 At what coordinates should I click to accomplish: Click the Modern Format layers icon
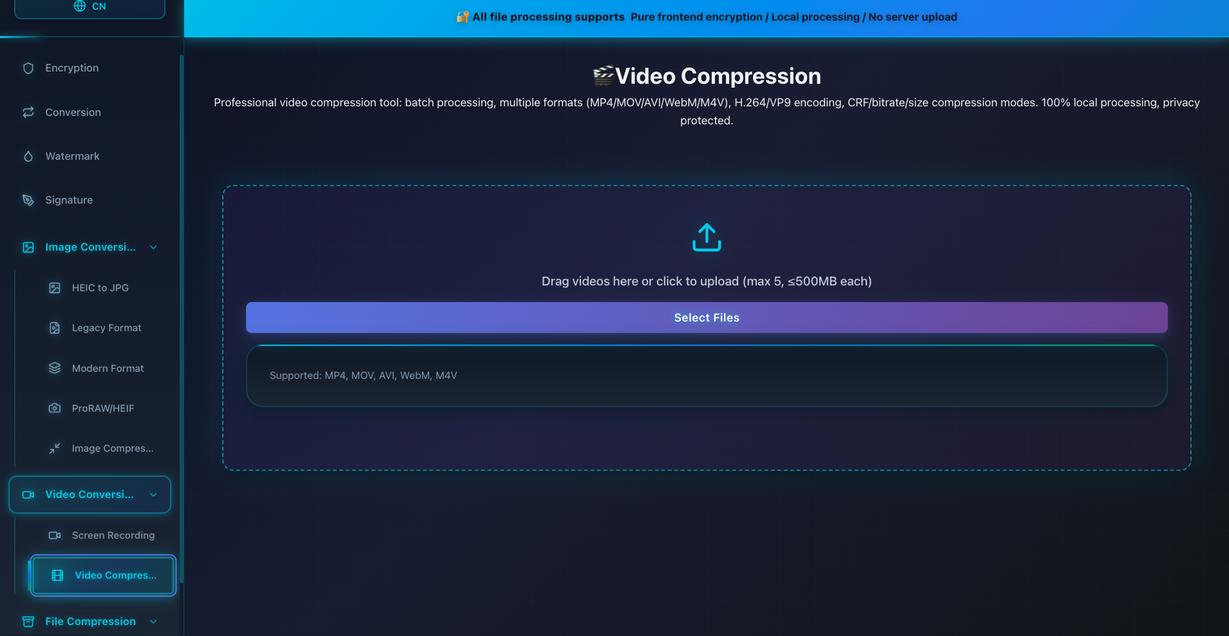(x=55, y=368)
